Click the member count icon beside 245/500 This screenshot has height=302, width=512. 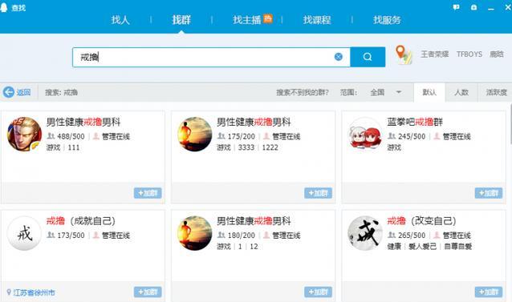tap(392, 136)
